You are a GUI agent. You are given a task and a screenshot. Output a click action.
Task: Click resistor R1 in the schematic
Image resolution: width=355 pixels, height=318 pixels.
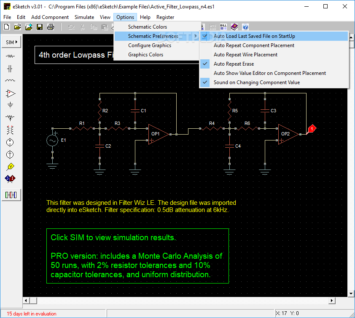pyautogui.click(x=82, y=128)
